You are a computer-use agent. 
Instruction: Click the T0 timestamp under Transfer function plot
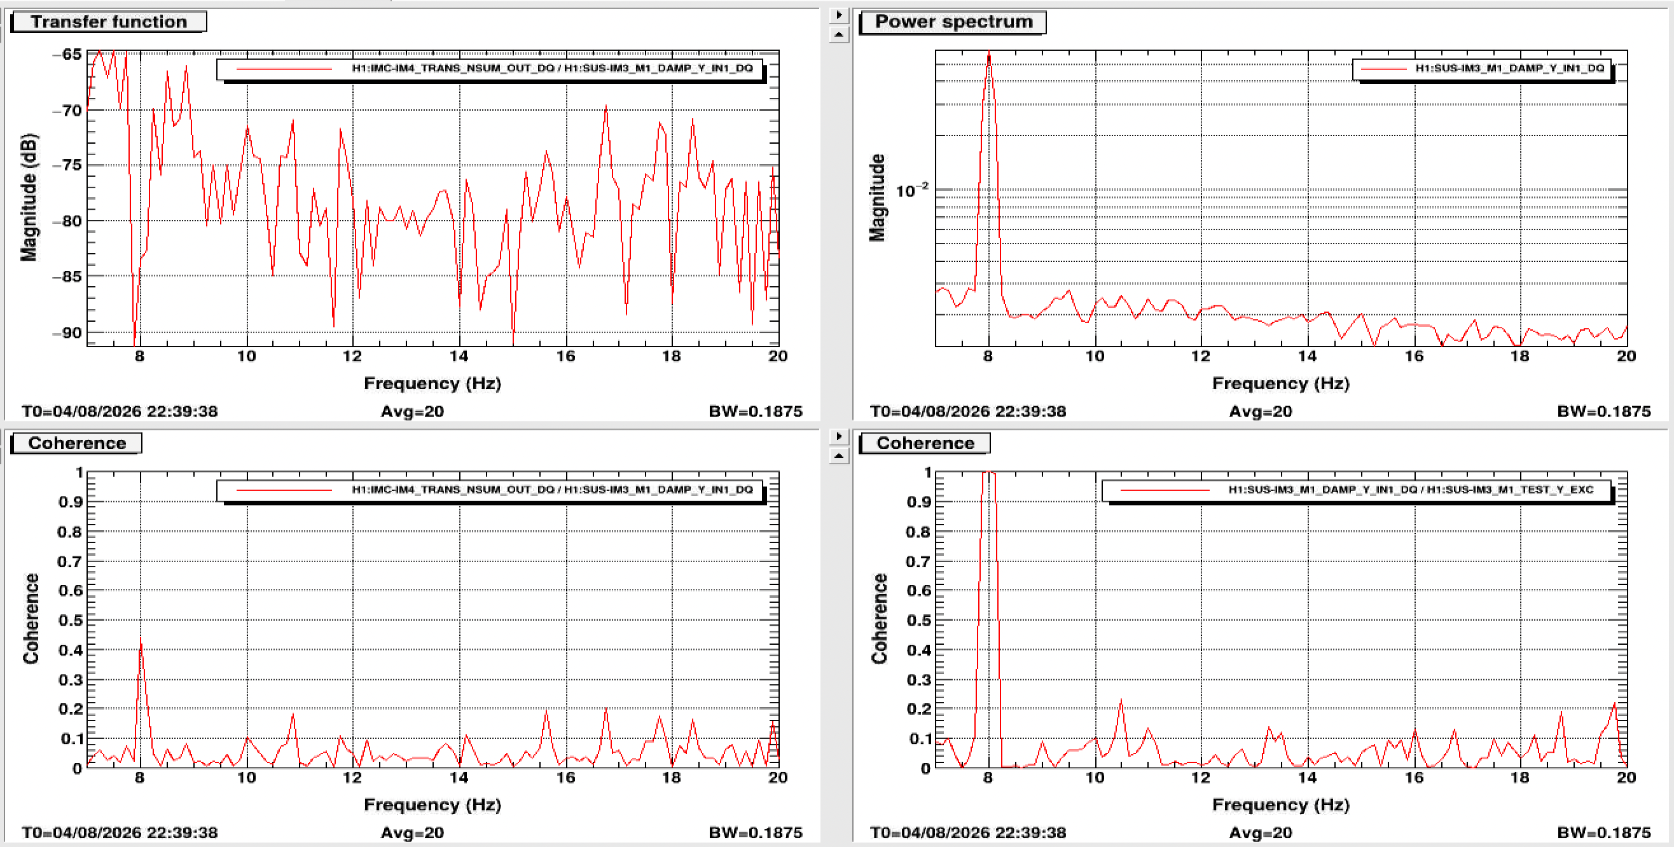120,411
